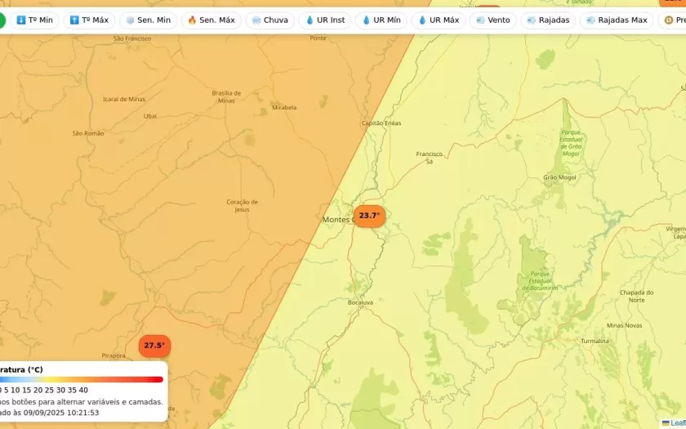This screenshot has width=686, height=429.
Task: Enable UR Máx humidity layer
Action: 439,20
